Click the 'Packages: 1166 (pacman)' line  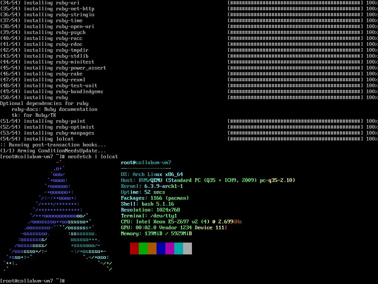coord(155,198)
